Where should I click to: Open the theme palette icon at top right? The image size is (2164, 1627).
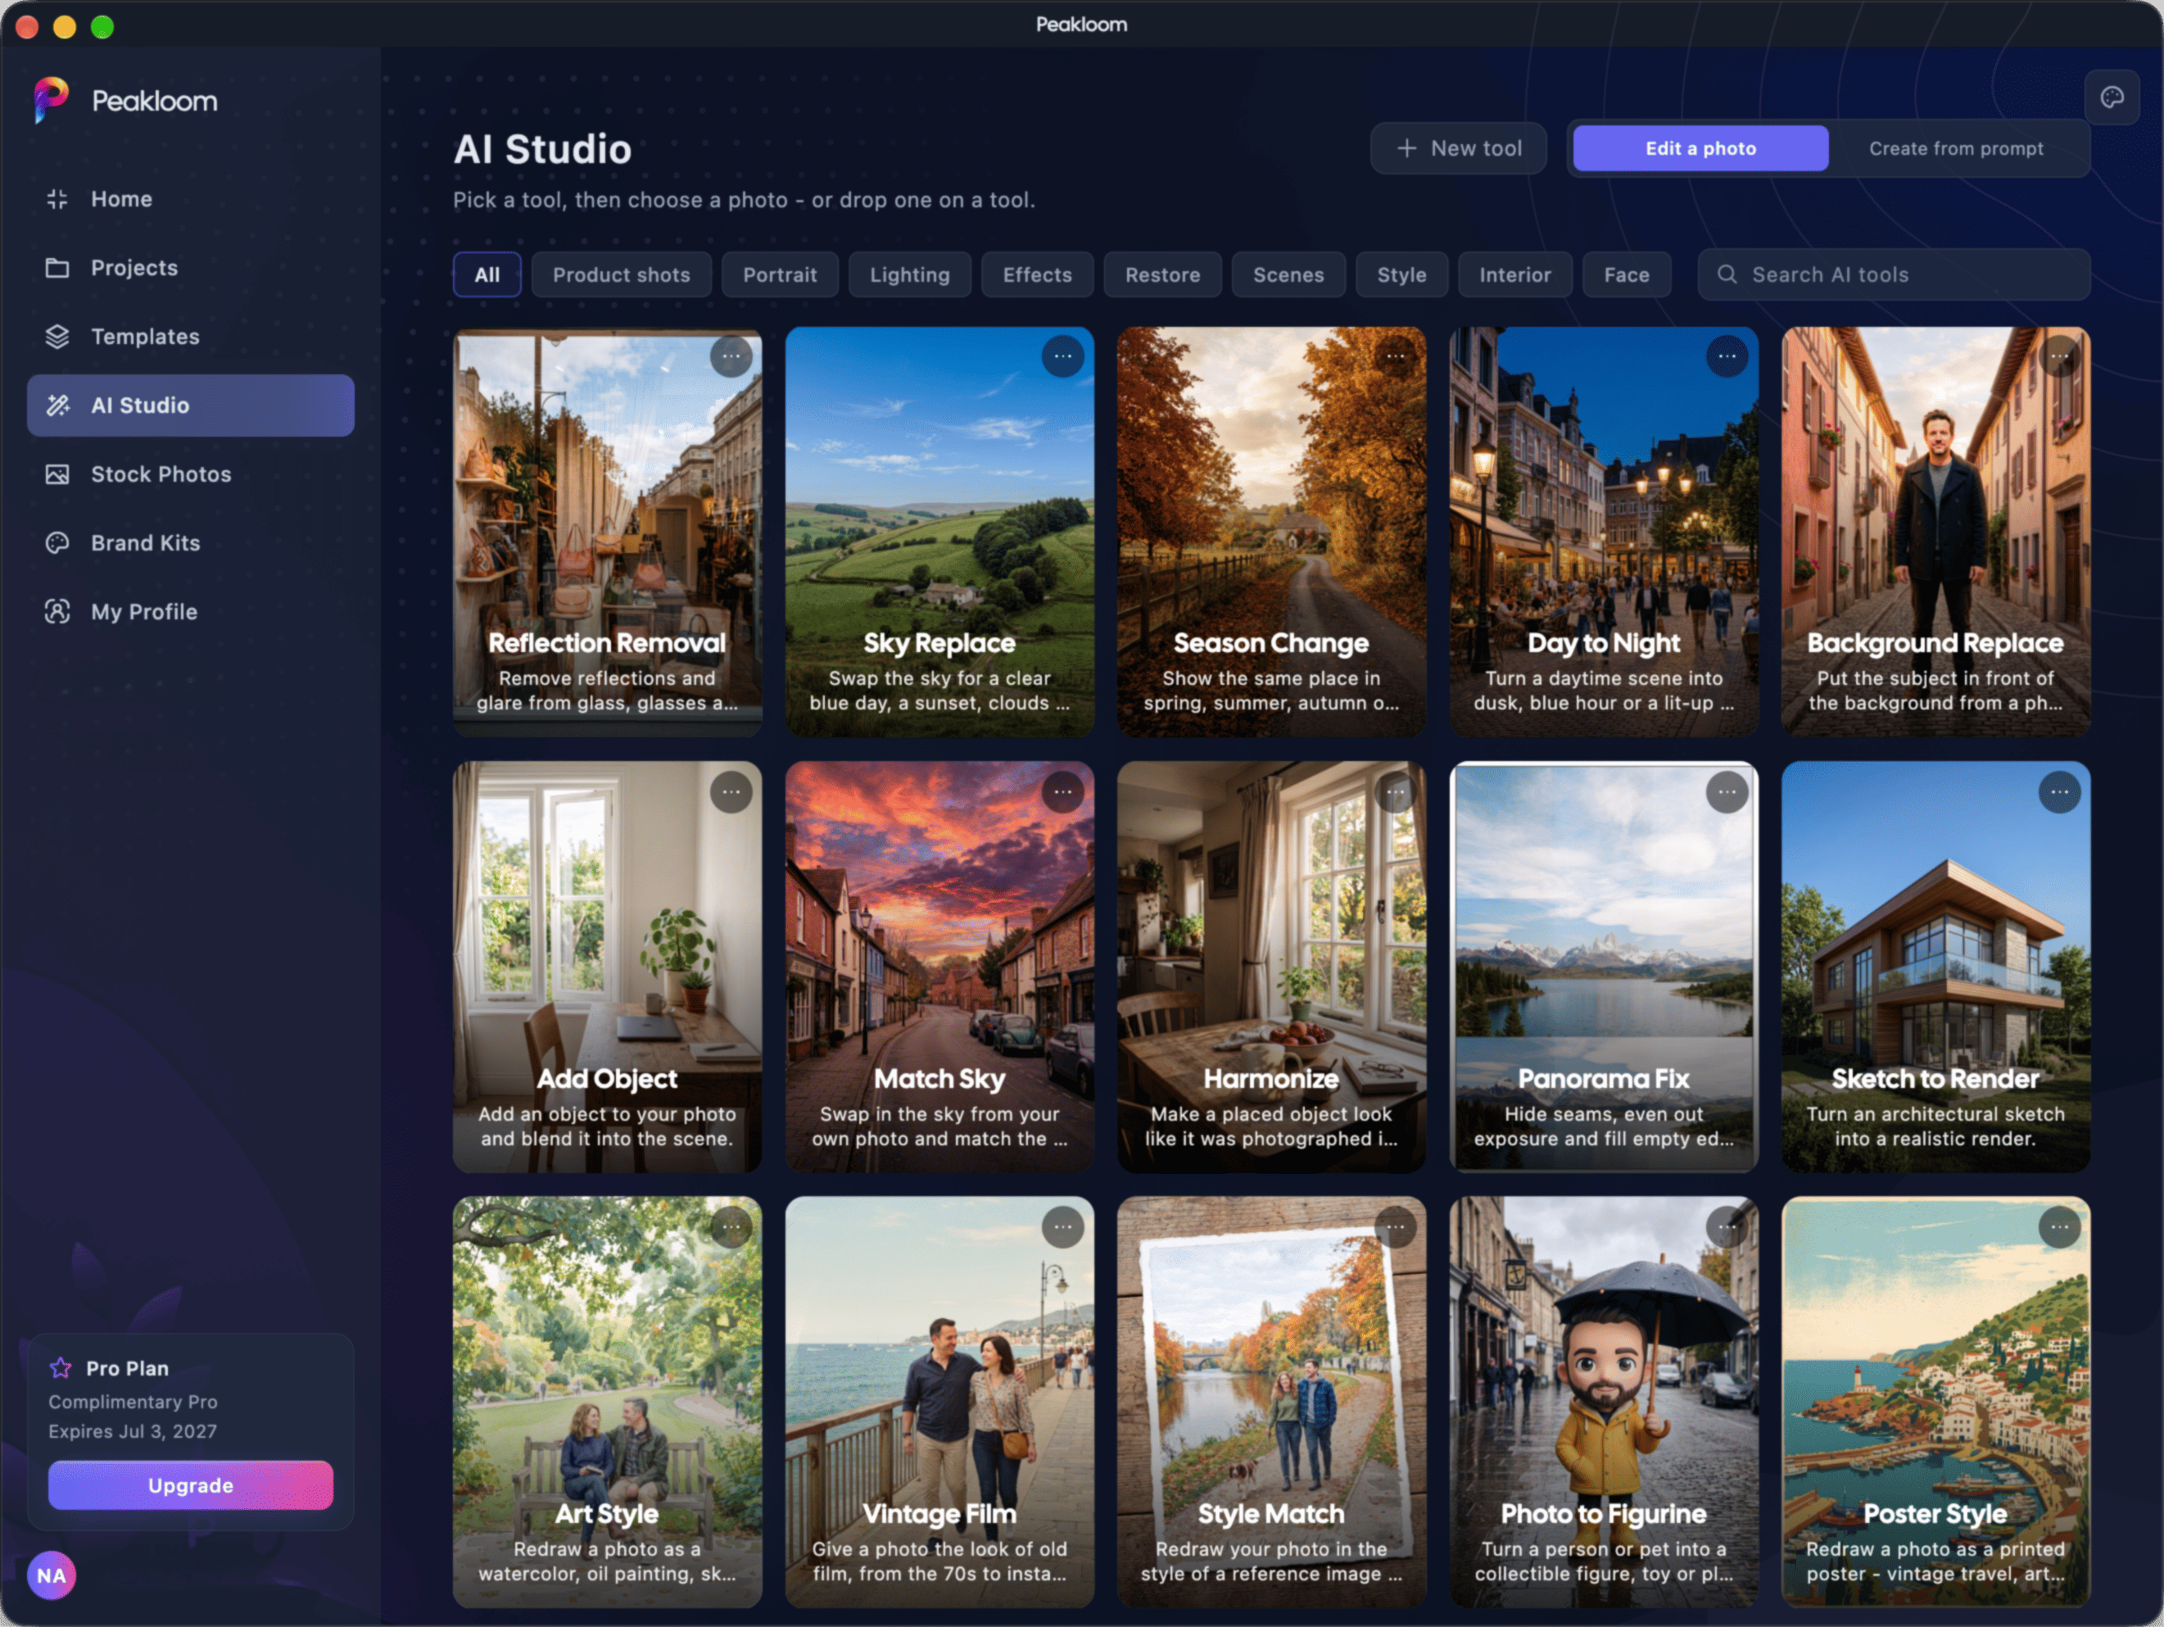pos(2112,97)
